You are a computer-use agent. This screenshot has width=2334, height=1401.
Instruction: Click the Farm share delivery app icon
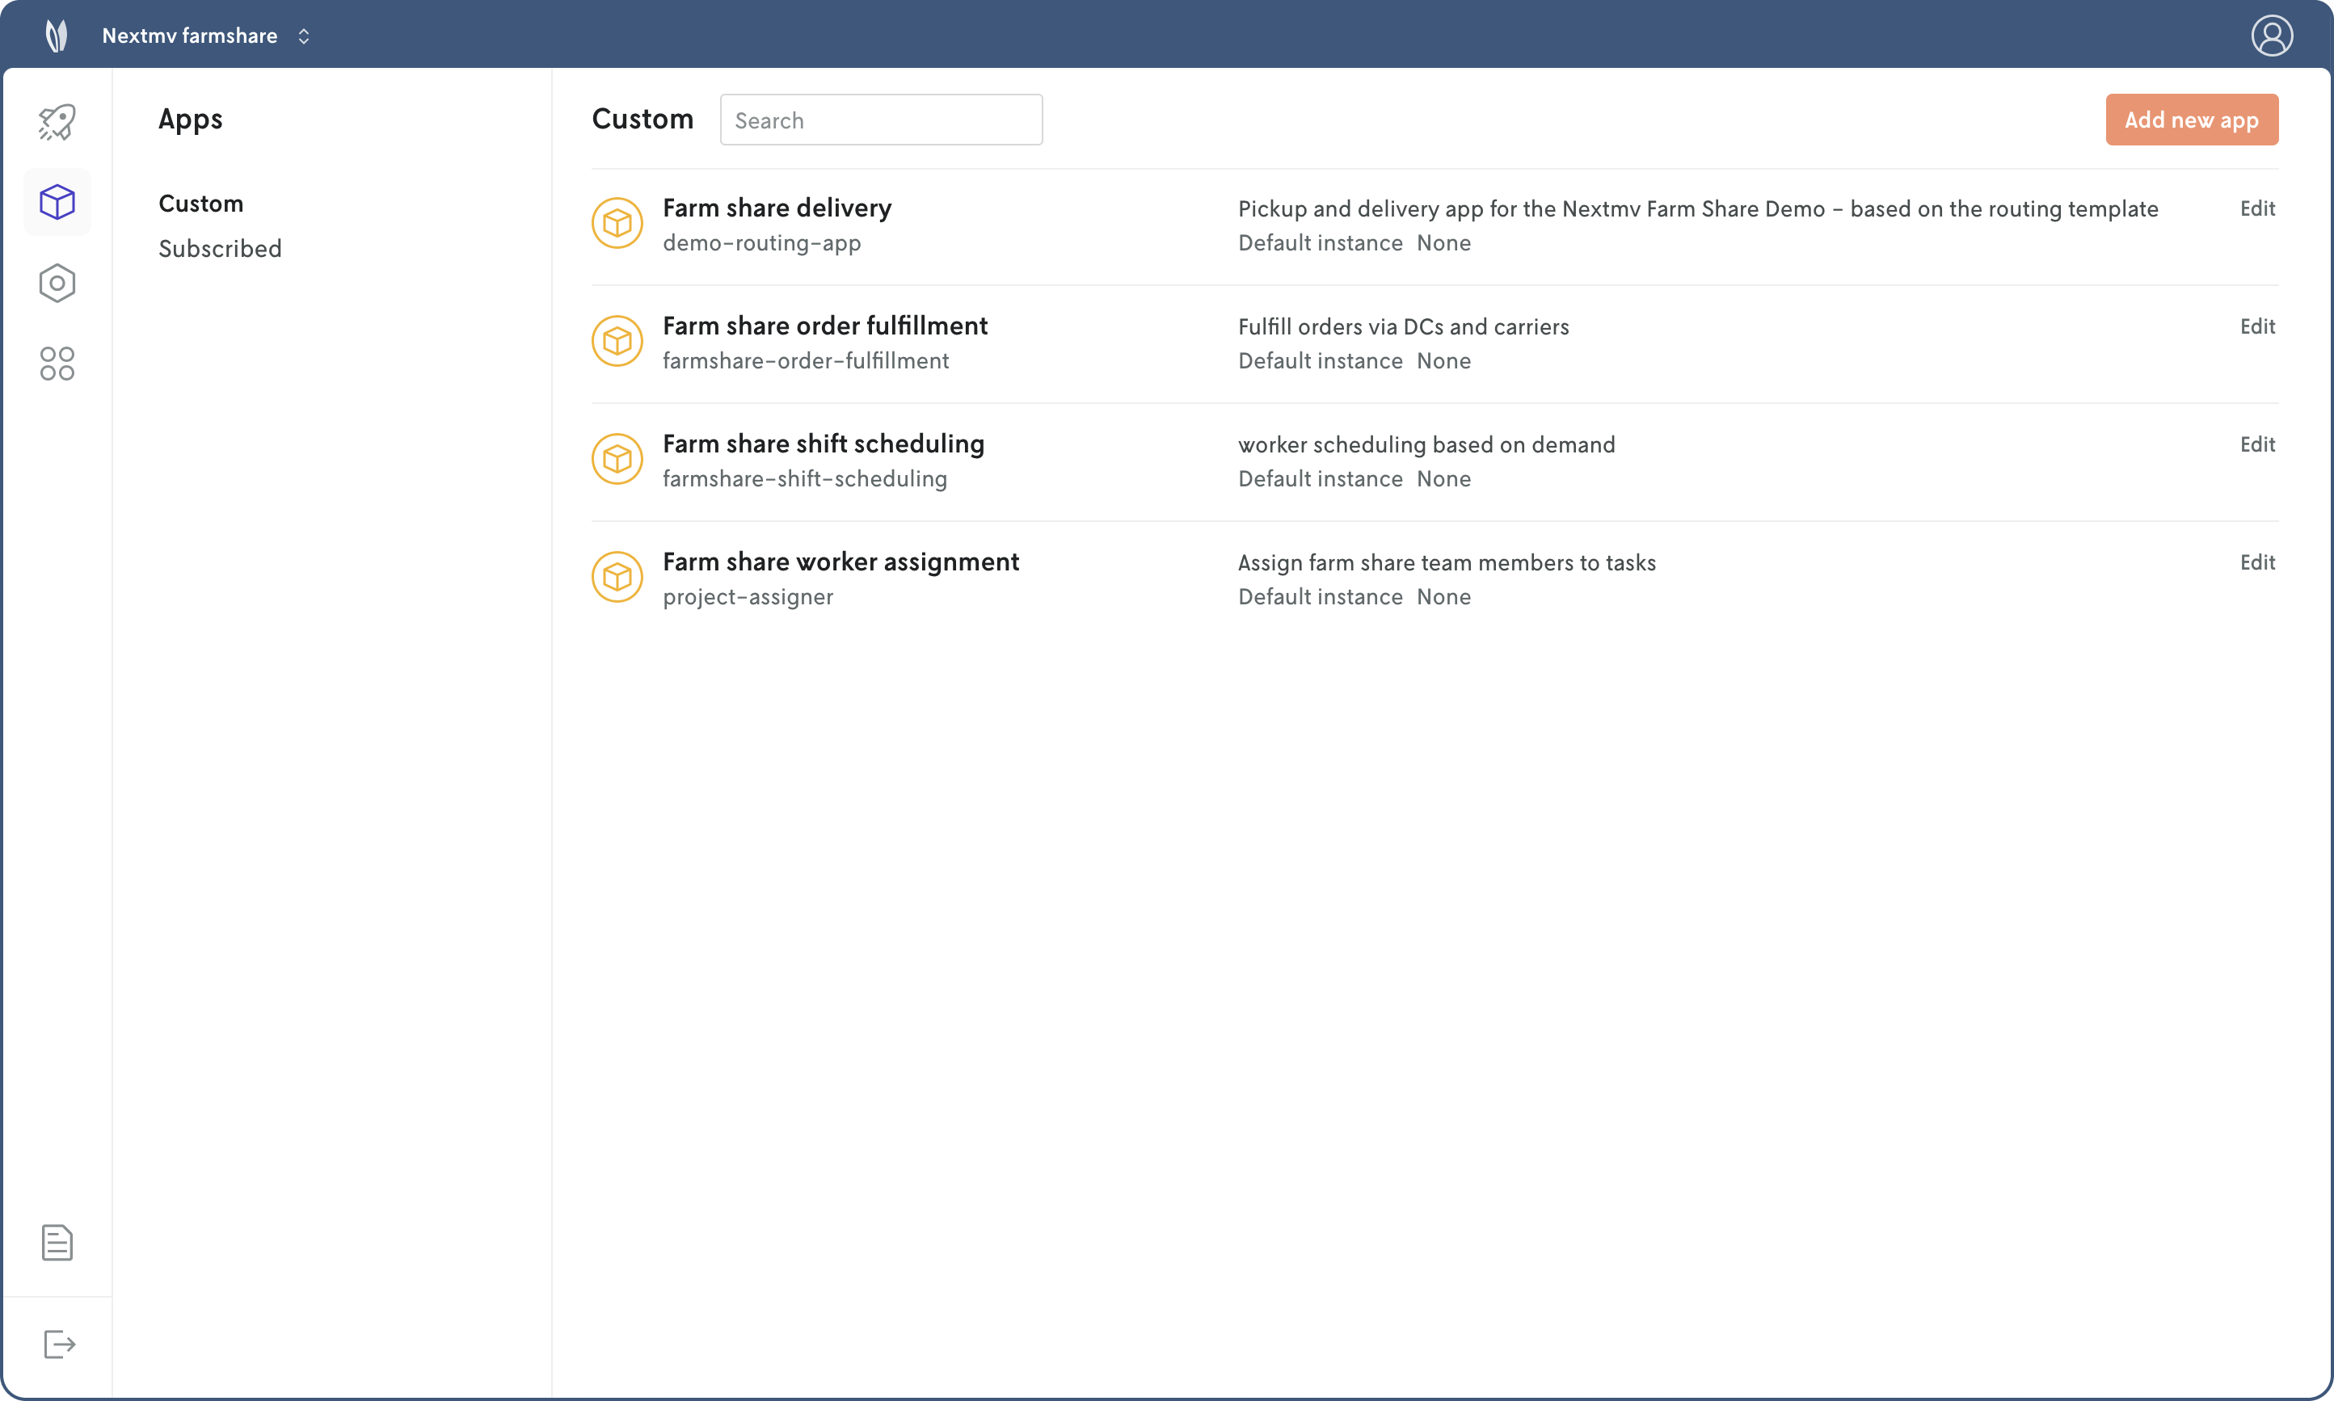[617, 223]
